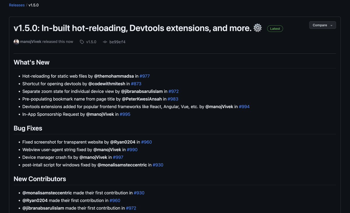This screenshot has height=213, width=350.
Task: Click the Latest release badge
Action: (275, 28)
